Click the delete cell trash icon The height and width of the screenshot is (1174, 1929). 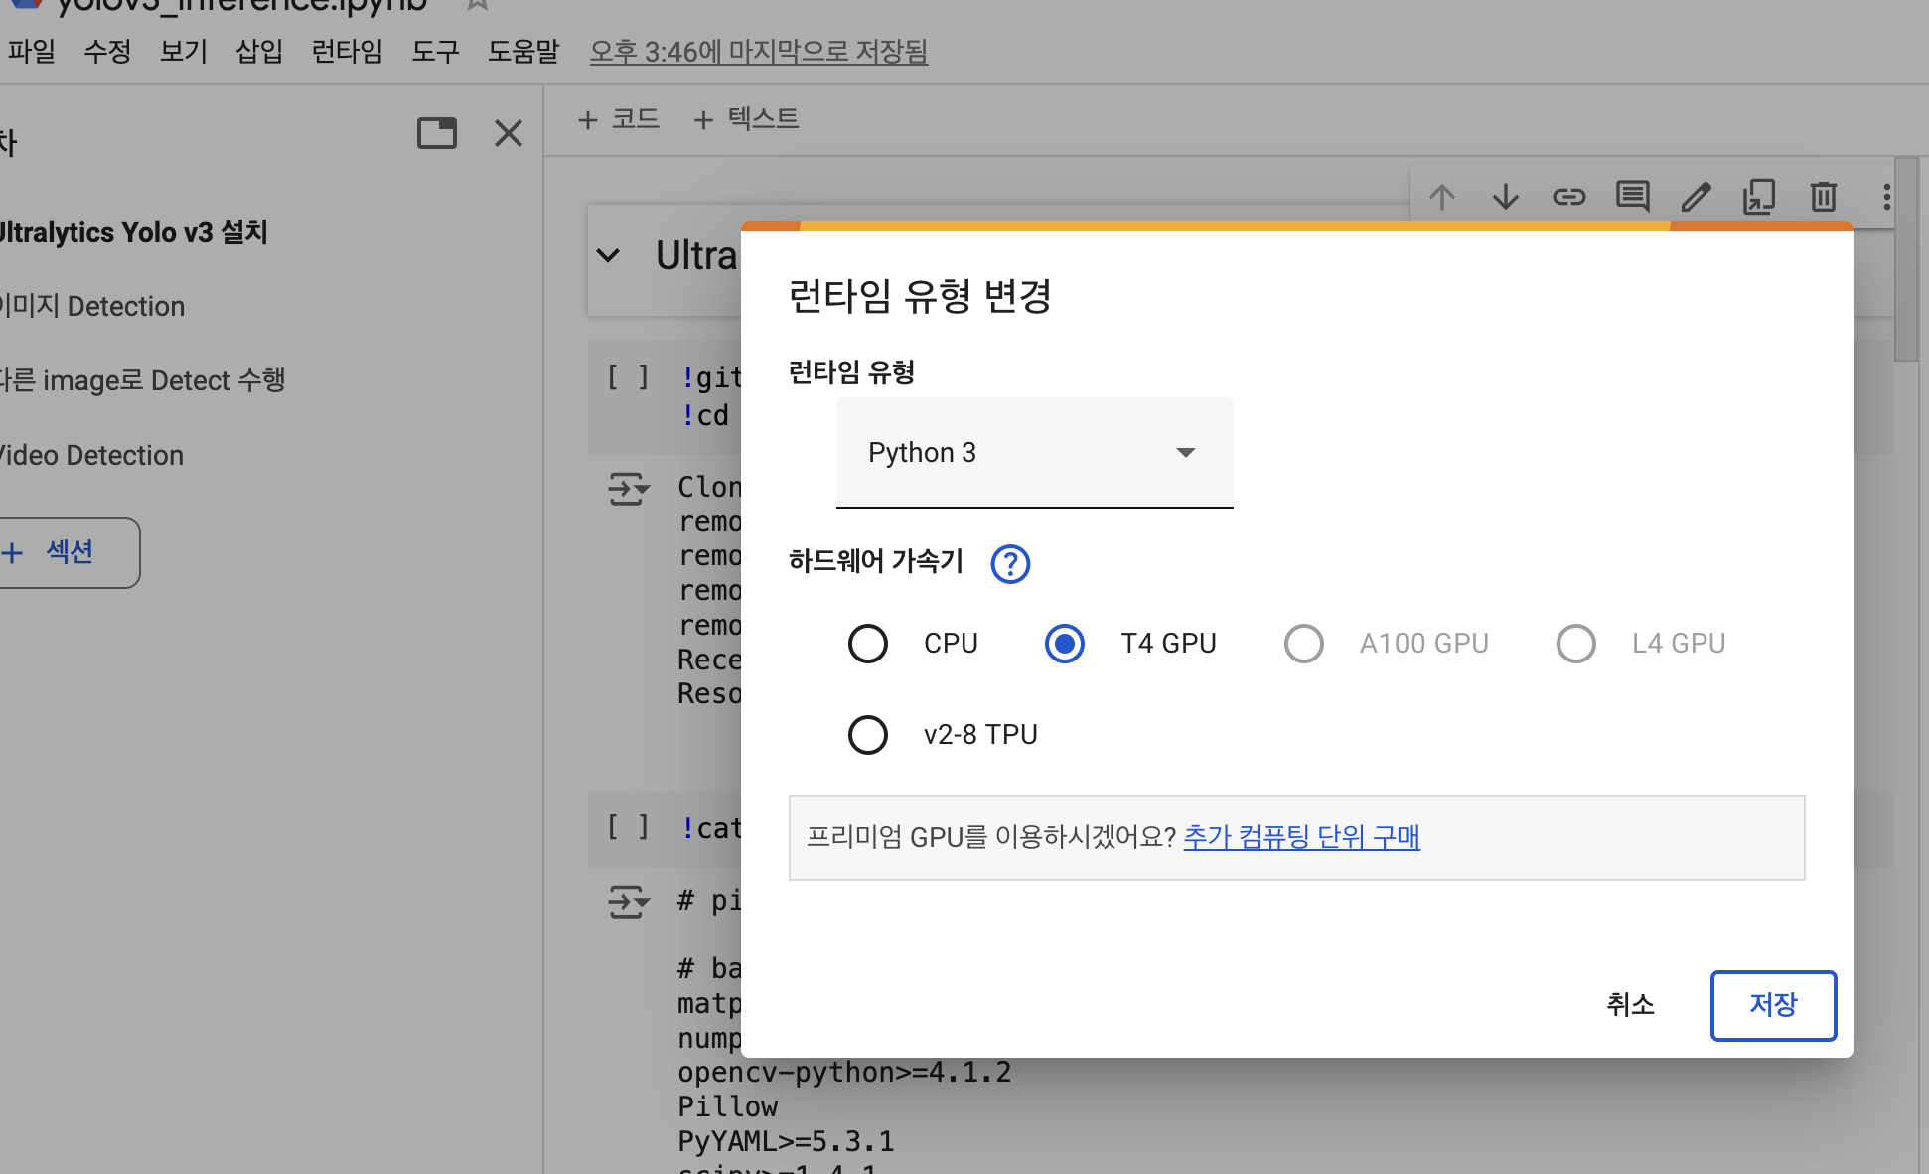point(1823,197)
